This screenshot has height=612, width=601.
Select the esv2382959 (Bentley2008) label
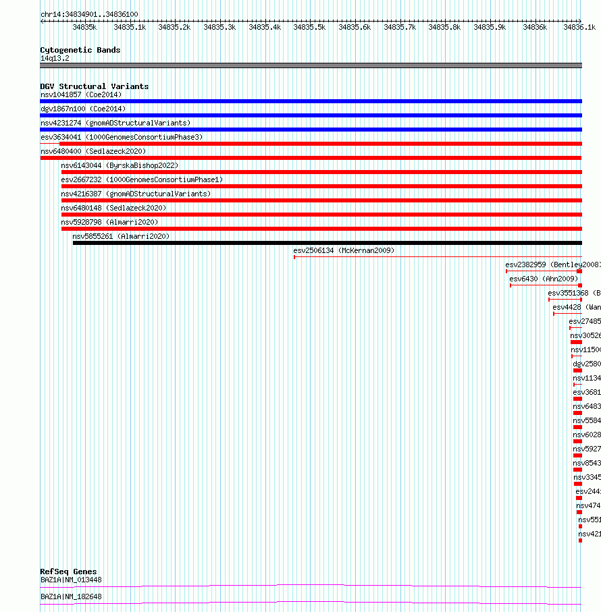553,265
